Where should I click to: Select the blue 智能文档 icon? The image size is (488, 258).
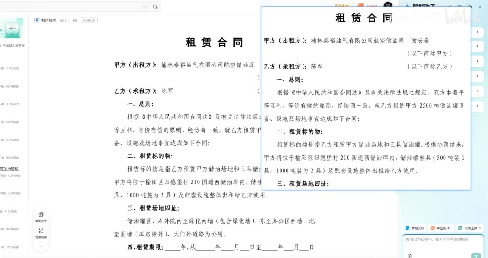click(408, 228)
